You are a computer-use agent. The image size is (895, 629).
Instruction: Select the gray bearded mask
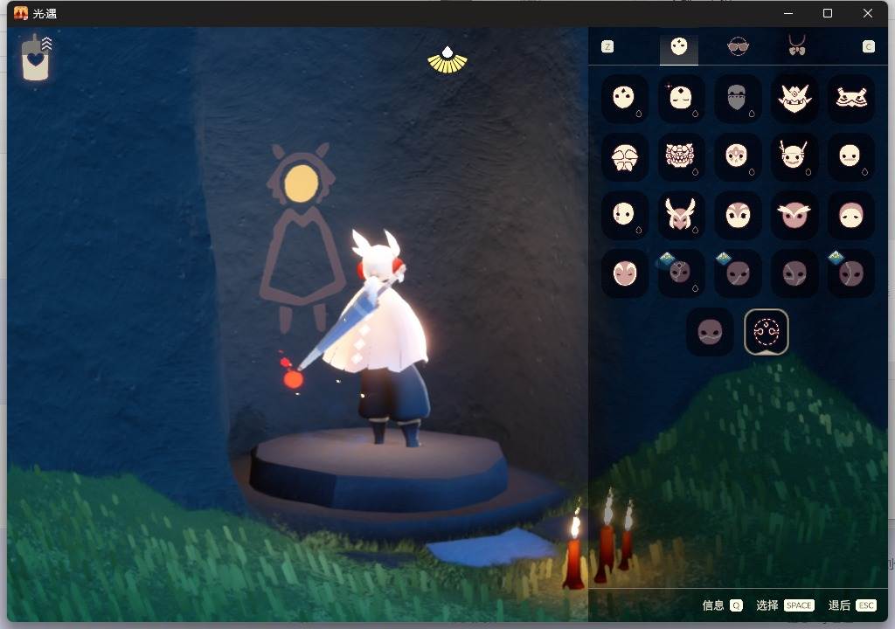[x=738, y=98]
